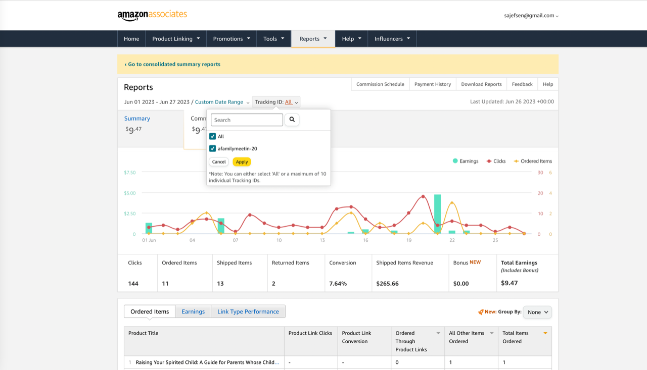The image size is (647, 370).
Task: Sort by Ordered Through Product Links arrow
Action: point(438,333)
